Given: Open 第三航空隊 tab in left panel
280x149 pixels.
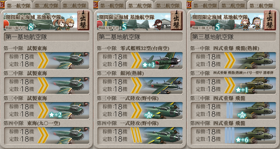Looking at the screenshot, I should point(75,6).
